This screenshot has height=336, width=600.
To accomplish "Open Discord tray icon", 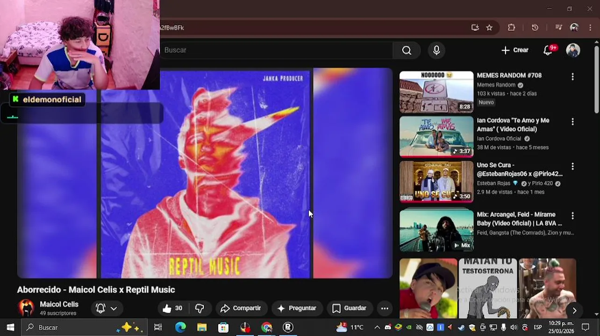I will coord(388,328).
